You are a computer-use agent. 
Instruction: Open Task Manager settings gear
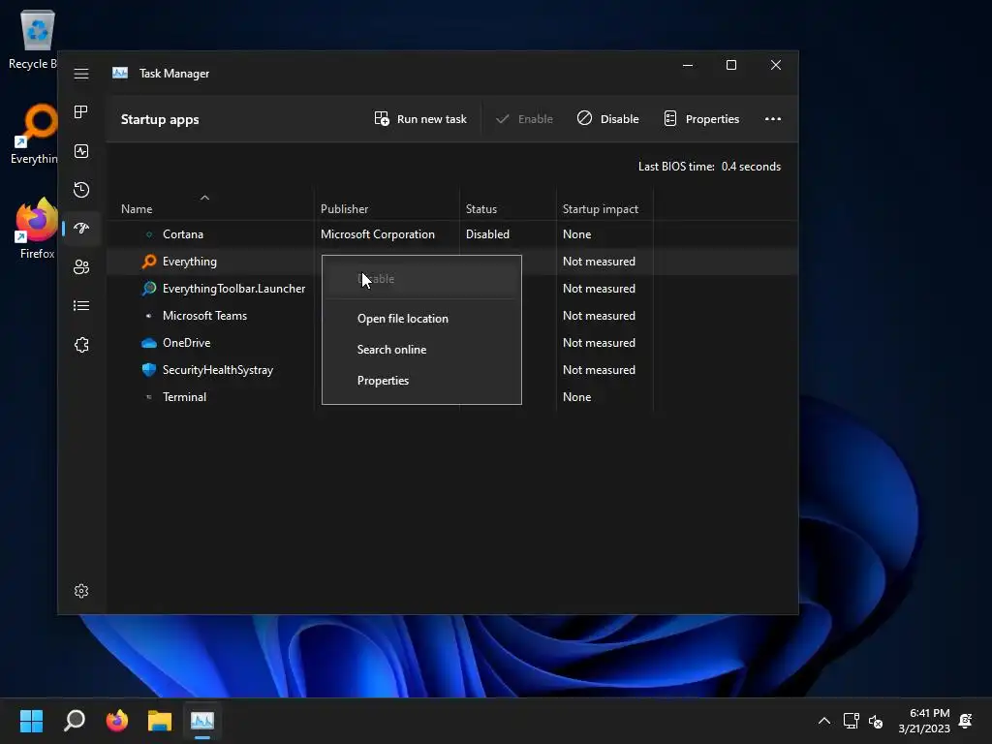pyautogui.click(x=81, y=591)
